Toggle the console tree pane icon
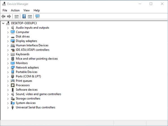The width and height of the screenshot is (168, 126). point(17,17)
